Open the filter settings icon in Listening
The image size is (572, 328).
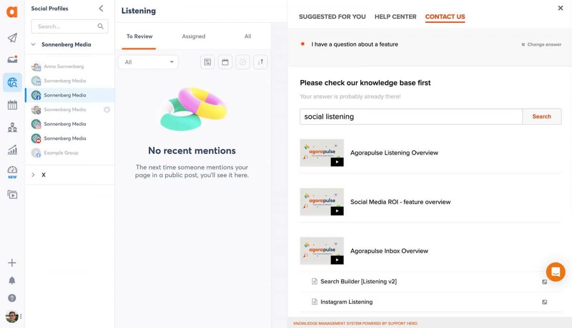(207, 62)
